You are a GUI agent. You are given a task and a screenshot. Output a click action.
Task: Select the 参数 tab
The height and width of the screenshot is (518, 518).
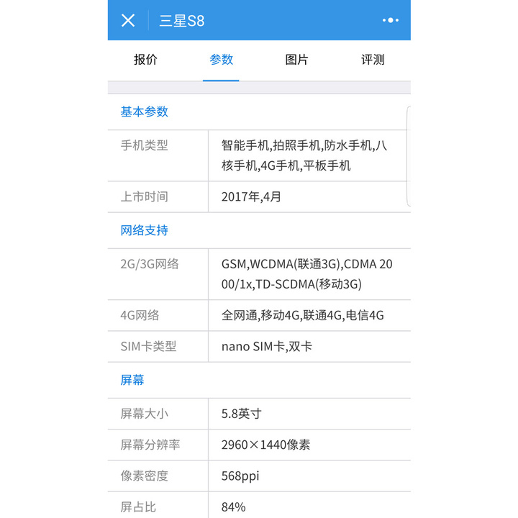click(x=221, y=60)
